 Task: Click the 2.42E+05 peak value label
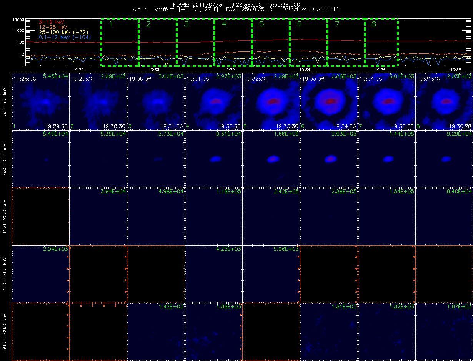pyautogui.click(x=286, y=192)
